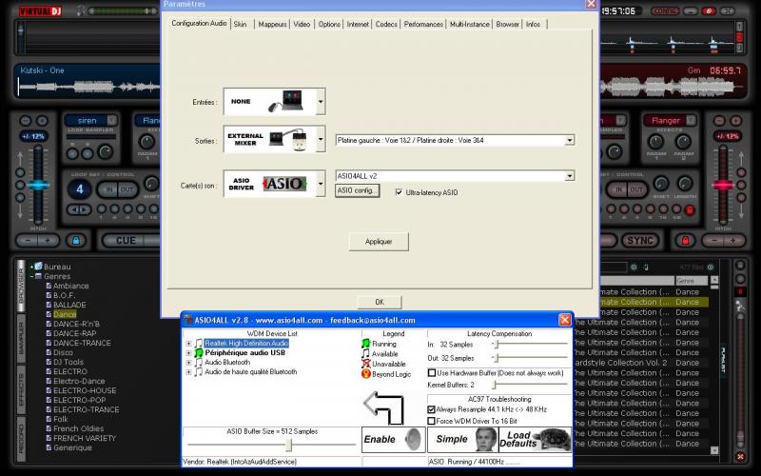Switch to the Mappeurs tab
The height and width of the screenshot is (476, 761).
(x=272, y=24)
